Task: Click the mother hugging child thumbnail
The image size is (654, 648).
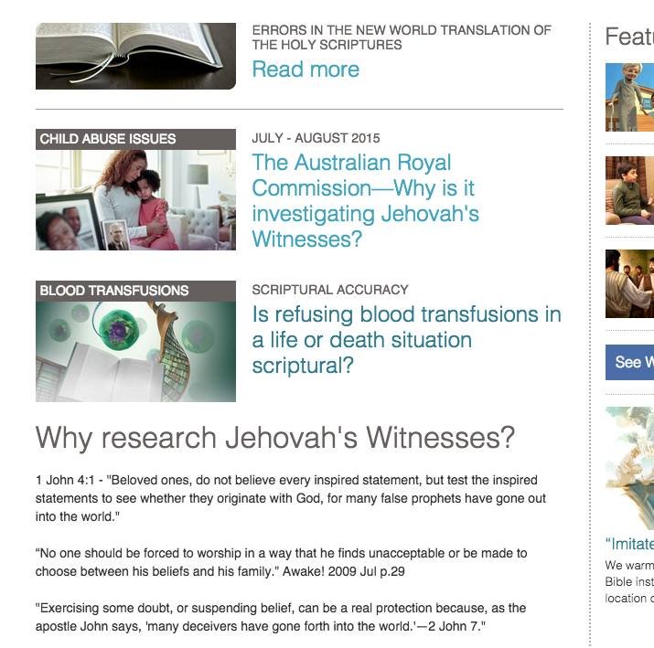Action: coord(135,200)
